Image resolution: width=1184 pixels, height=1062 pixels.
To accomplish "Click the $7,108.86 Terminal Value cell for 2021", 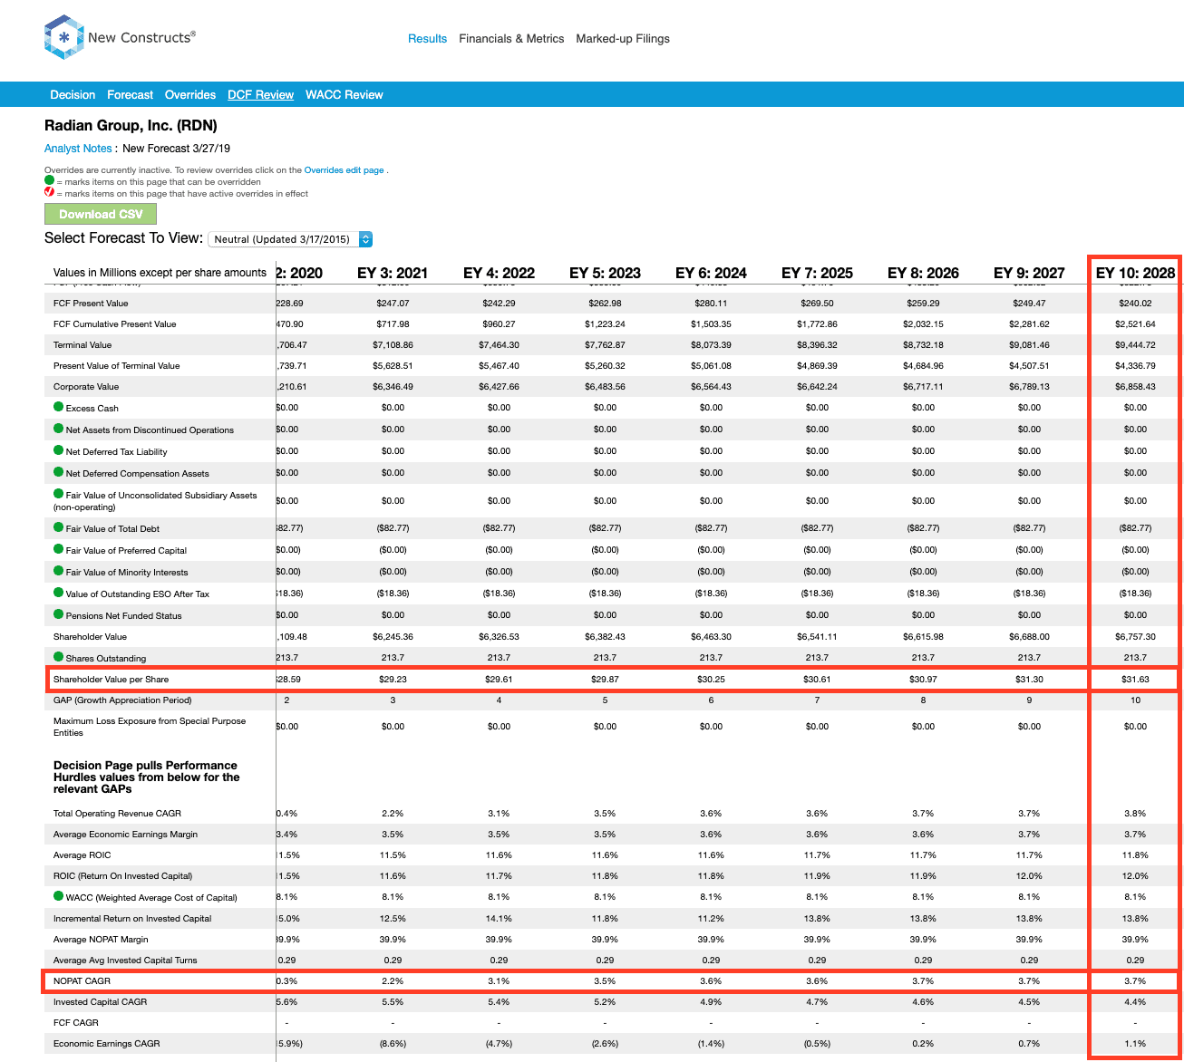I will click(x=393, y=345).
